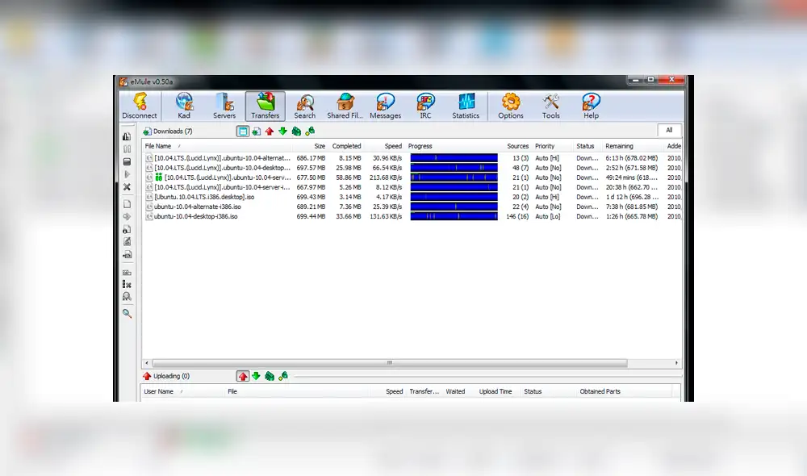This screenshot has height=476, width=807.
Task: Open the Kad network panel
Action: [184, 105]
